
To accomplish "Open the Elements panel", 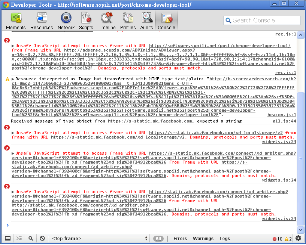I will point(16,21).
